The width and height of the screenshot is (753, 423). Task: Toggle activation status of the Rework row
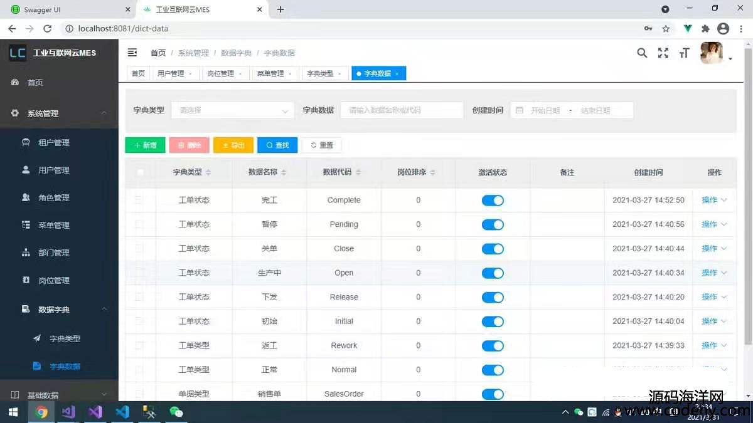(x=493, y=346)
